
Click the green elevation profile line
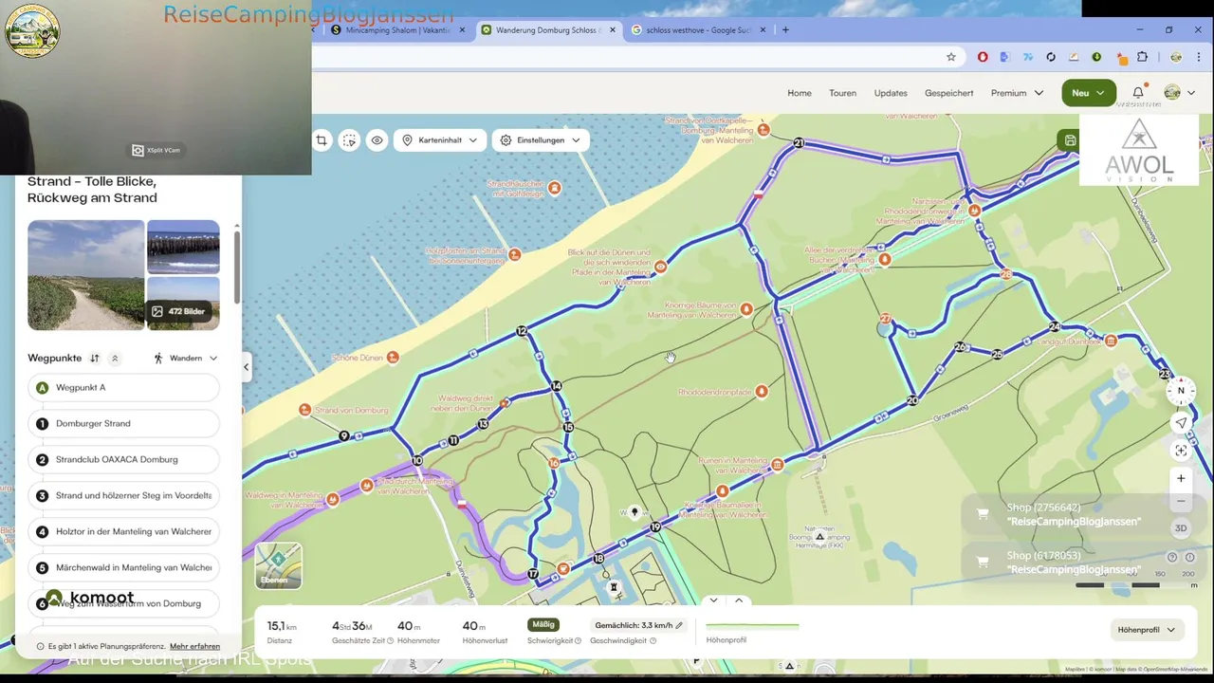click(x=752, y=626)
